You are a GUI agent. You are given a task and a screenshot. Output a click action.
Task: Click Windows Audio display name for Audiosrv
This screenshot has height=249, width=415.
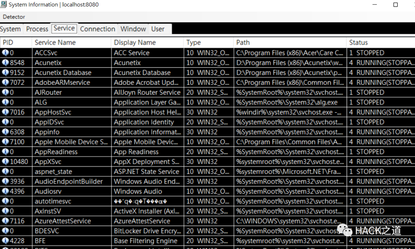[138, 191]
